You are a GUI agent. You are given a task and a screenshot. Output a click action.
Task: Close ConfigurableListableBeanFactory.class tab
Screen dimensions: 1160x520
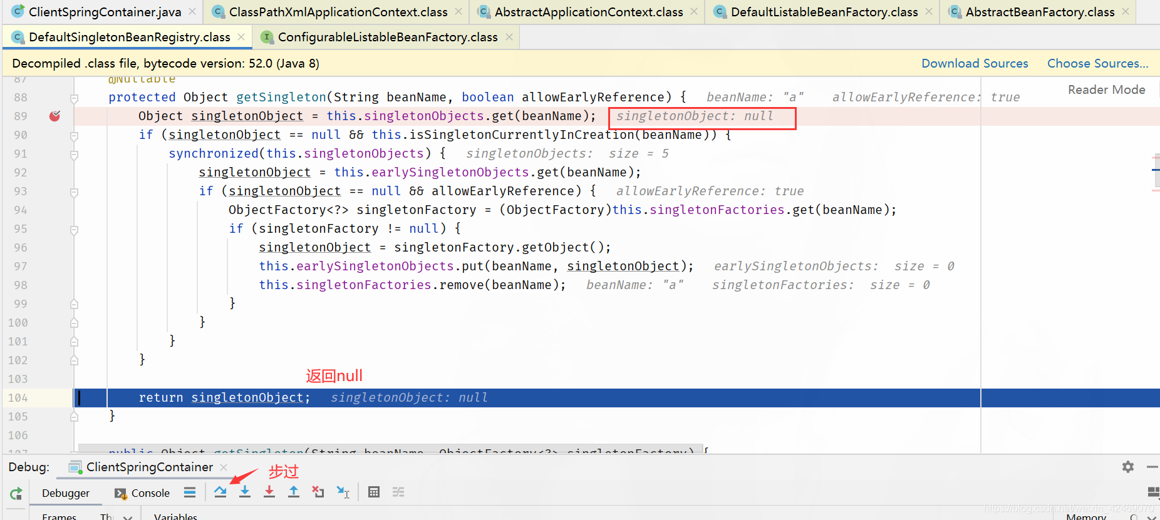(x=509, y=37)
